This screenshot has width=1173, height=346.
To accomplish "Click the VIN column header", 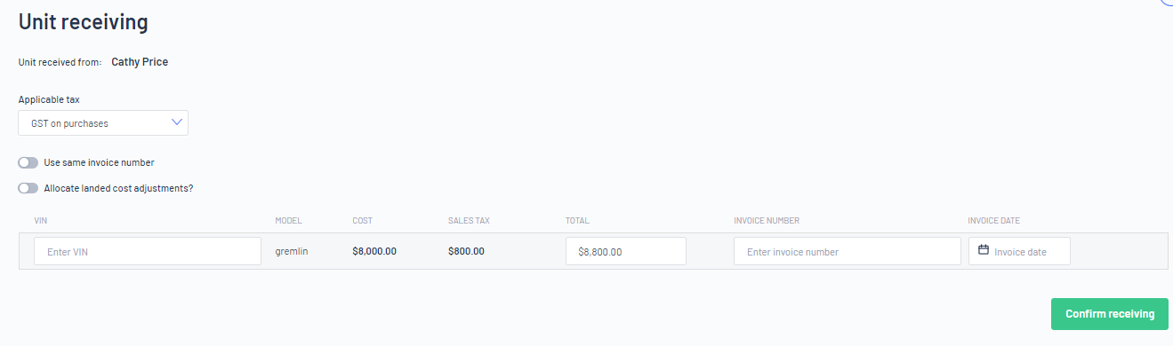I will click(41, 221).
